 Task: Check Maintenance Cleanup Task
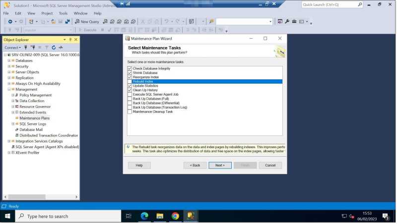point(130,112)
